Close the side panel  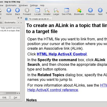(x=21, y=18)
